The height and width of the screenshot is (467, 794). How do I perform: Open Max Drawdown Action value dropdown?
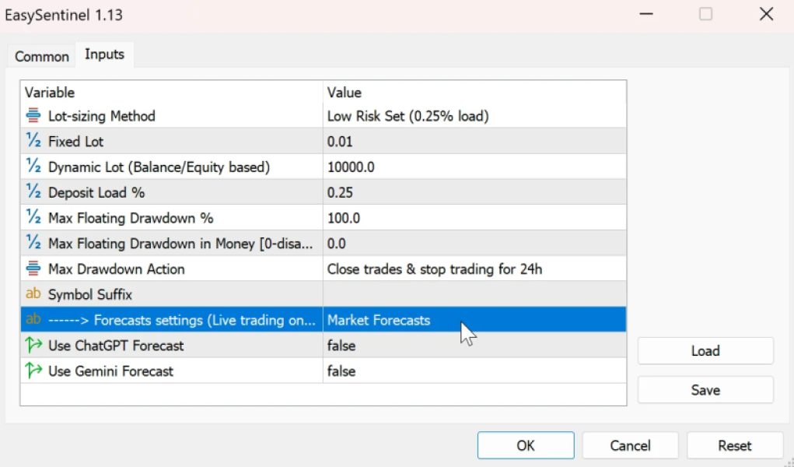[x=474, y=269]
